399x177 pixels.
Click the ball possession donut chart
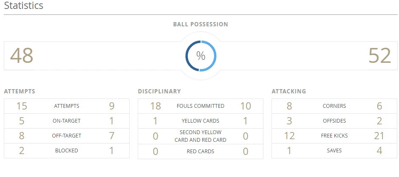pyautogui.click(x=201, y=56)
